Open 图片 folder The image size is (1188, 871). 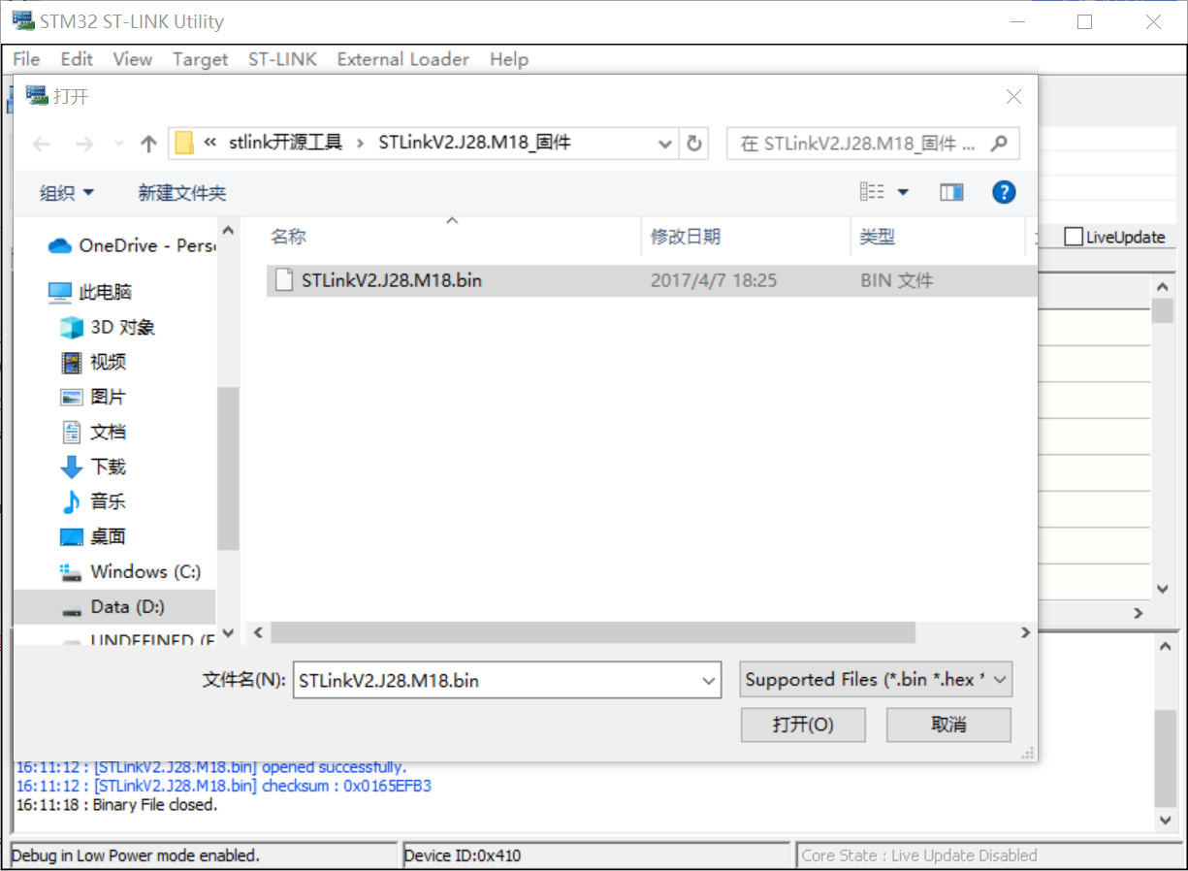92,397
